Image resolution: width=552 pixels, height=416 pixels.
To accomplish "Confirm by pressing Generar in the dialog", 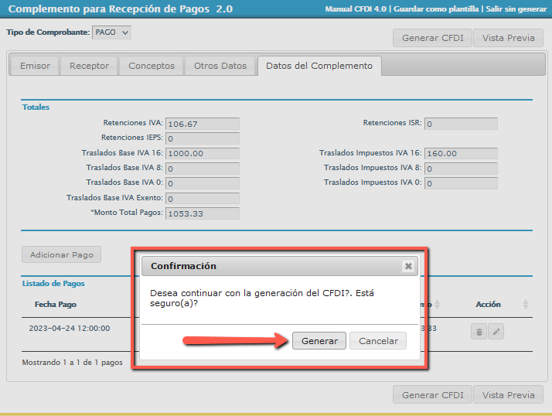I will pyautogui.click(x=319, y=341).
